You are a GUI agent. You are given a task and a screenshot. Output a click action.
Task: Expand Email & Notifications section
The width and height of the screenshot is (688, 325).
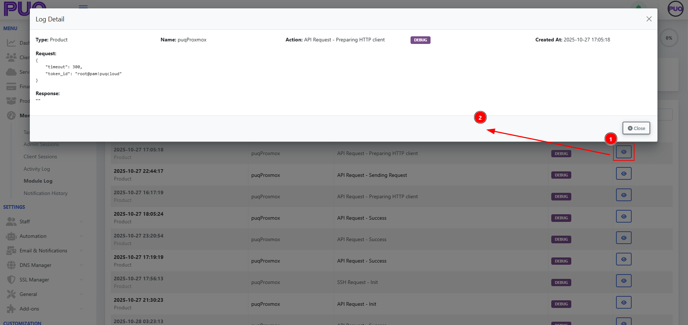click(x=43, y=251)
